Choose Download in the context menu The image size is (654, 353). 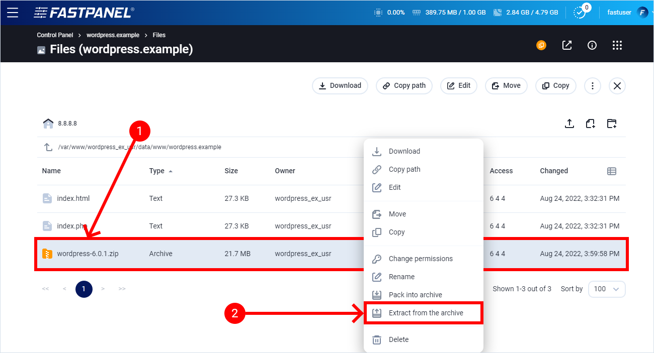tap(423, 151)
